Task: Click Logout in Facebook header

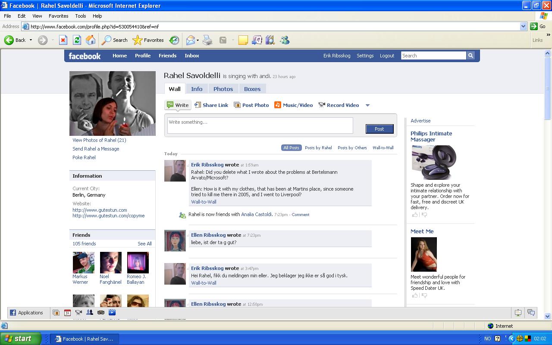Action: pyautogui.click(x=387, y=56)
